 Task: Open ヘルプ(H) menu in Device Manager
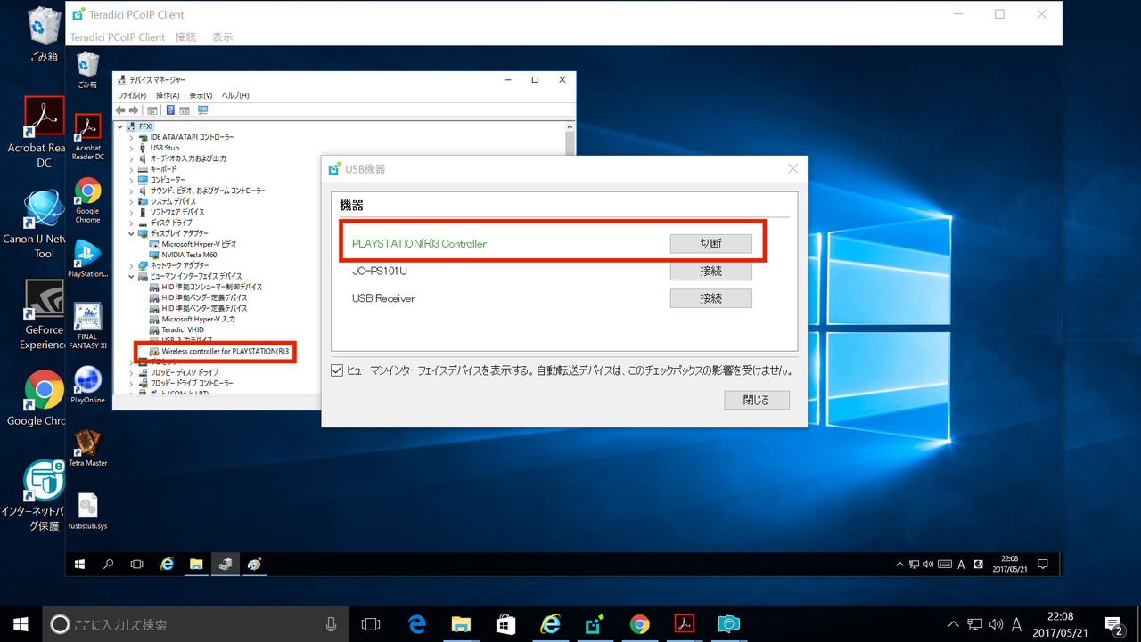tap(235, 95)
